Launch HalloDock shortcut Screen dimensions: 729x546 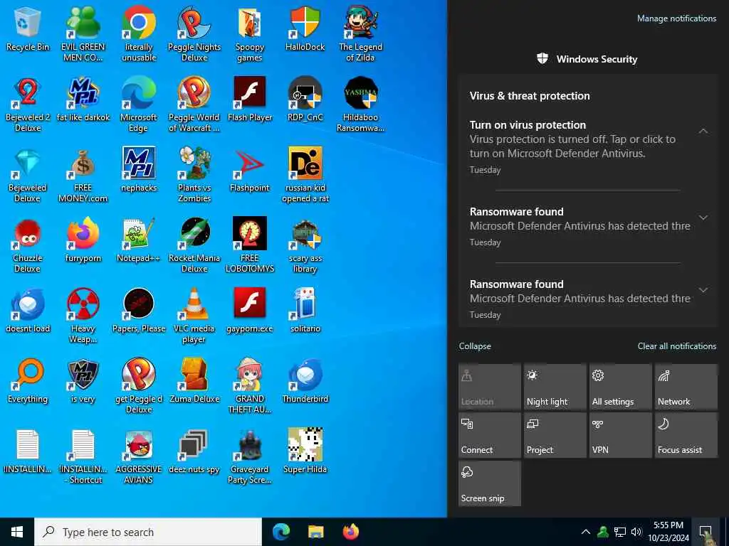305,29
